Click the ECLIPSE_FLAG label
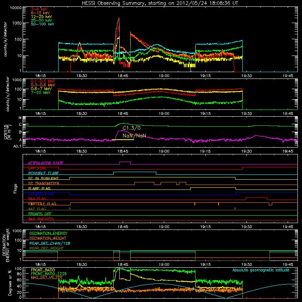This screenshot has width=302, height=302. click(41, 194)
